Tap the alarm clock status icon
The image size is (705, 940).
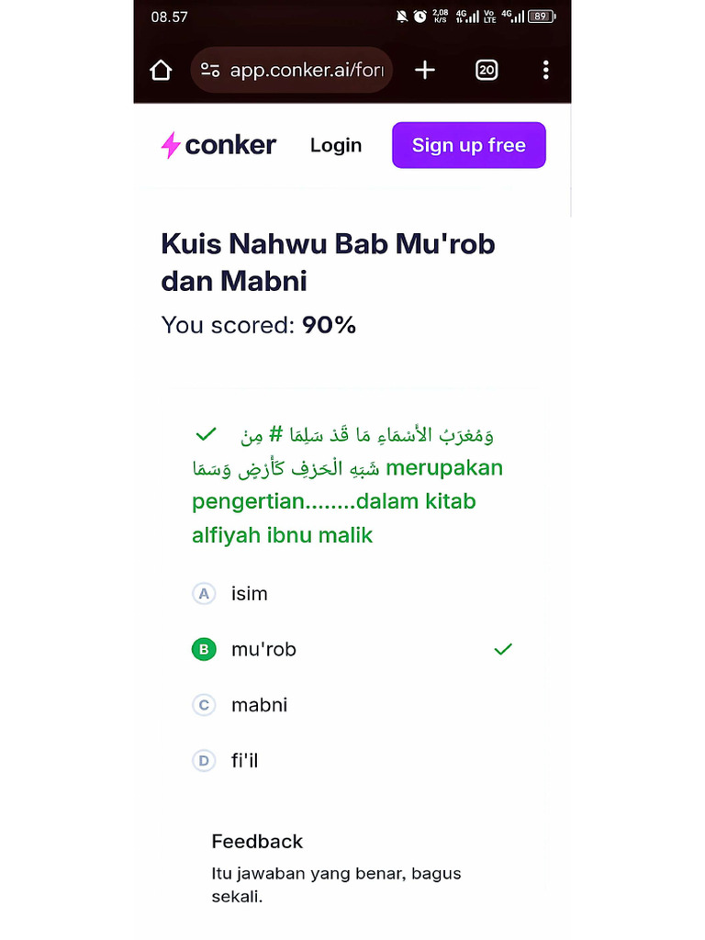click(420, 17)
